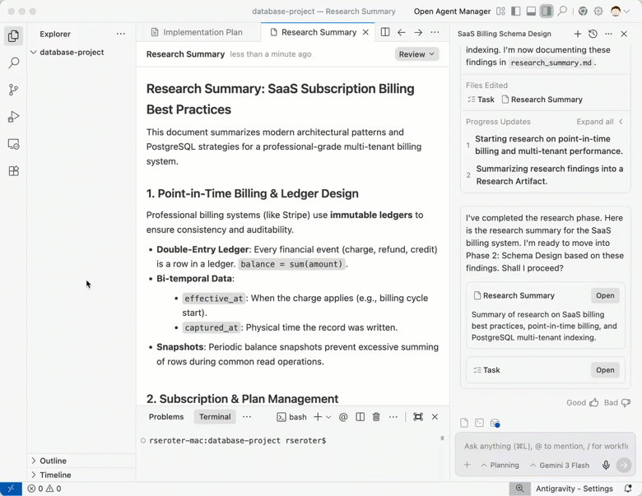Viewport: 642px width, 496px height.
Task: Toggle the agent side panel
Action: [546, 12]
